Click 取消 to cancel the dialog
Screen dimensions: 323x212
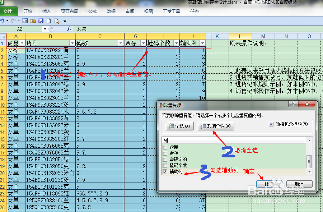(299, 184)
